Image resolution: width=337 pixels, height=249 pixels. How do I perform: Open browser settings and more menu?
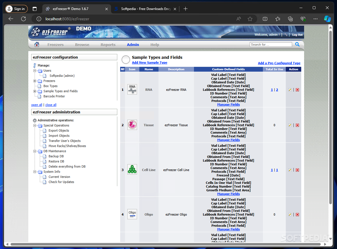point(316,19)
